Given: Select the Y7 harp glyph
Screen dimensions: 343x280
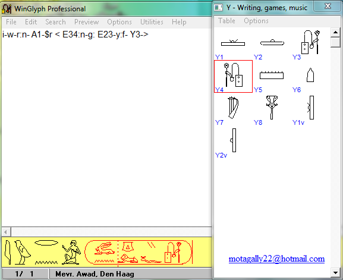Looking at the screenshot, I should [233, 108].
